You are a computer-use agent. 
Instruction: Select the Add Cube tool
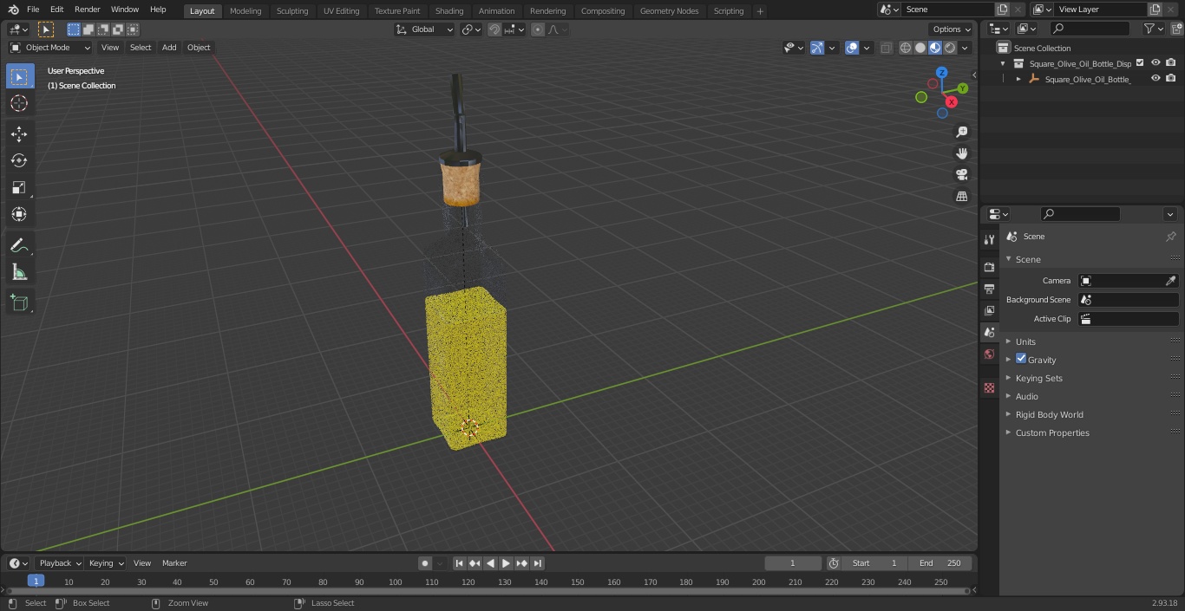pyautogui.click(x=19, y=302)
